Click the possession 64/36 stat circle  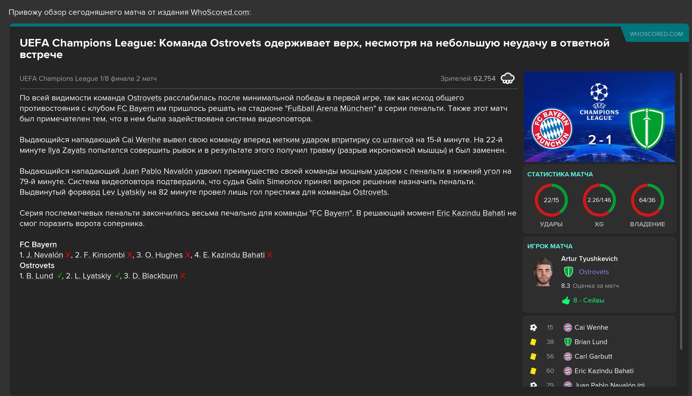click(647, 200)
